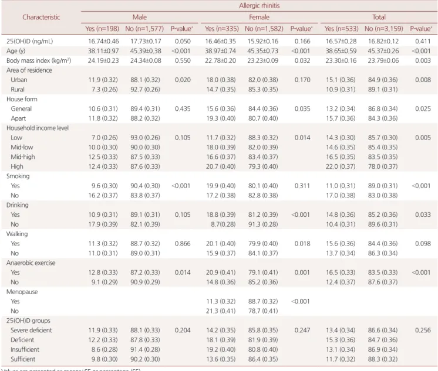
Task: Click the 'Area of residence' section label
Action: tap(29, 70)
